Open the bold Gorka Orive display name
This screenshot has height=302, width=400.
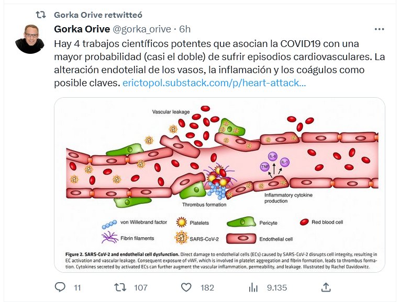tap(82, 29)
